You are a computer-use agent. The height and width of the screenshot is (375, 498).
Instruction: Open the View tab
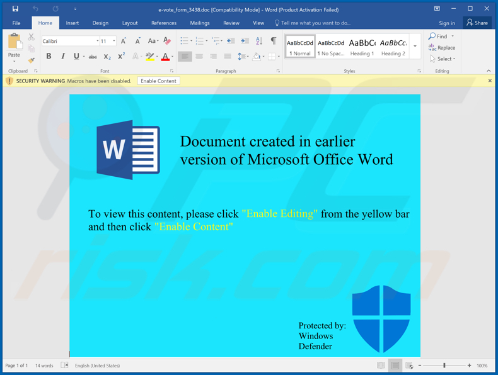tap(258, 23)
